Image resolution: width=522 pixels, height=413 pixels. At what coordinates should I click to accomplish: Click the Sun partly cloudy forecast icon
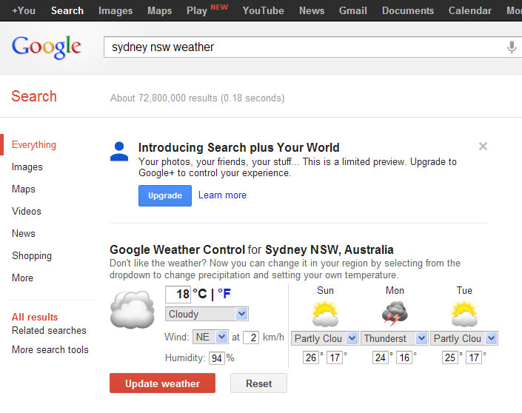[325, 314]
